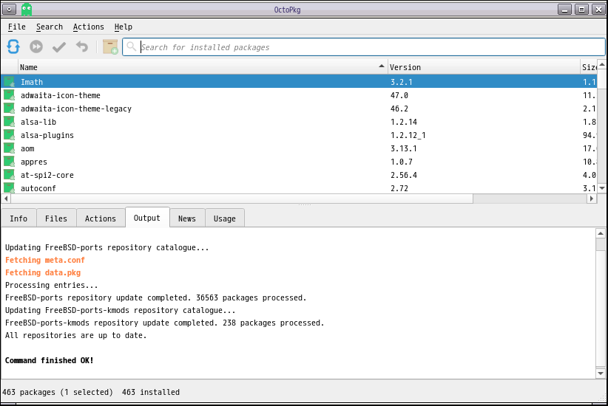Open the File menu
This screenshot has width=608, height=406.
(16, 27)
